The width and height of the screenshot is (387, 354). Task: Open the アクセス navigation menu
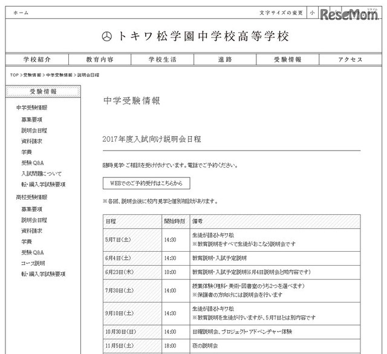351,59
